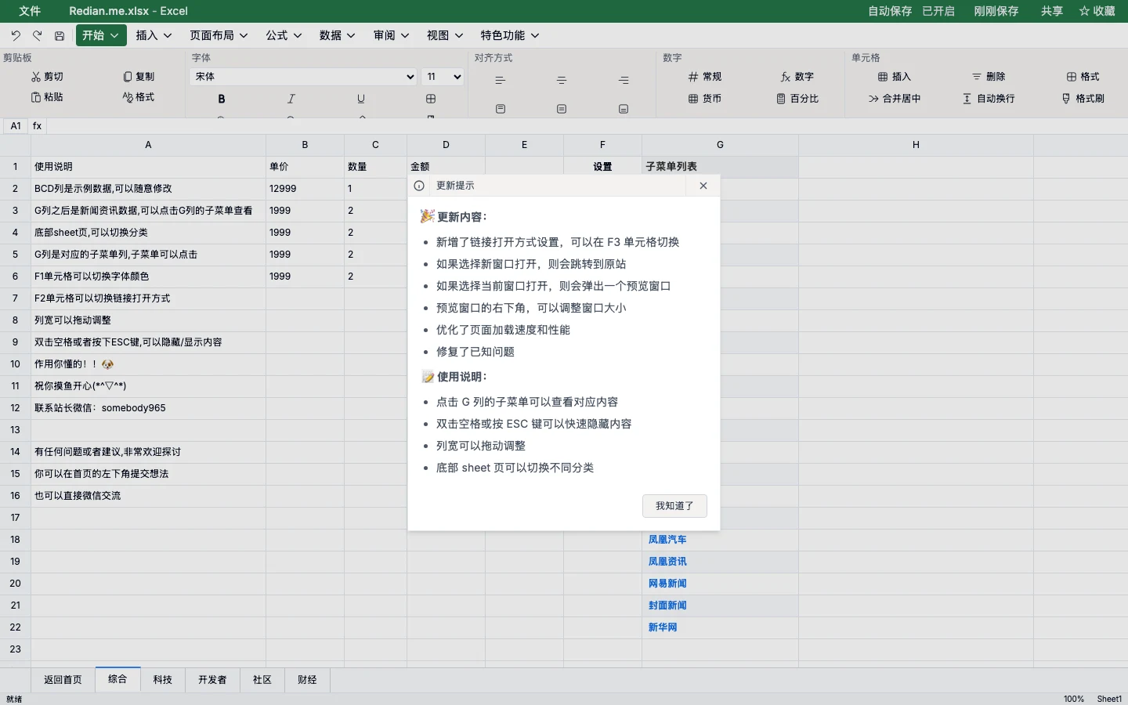Apply 货币 currency format

[x=705, y=99]
